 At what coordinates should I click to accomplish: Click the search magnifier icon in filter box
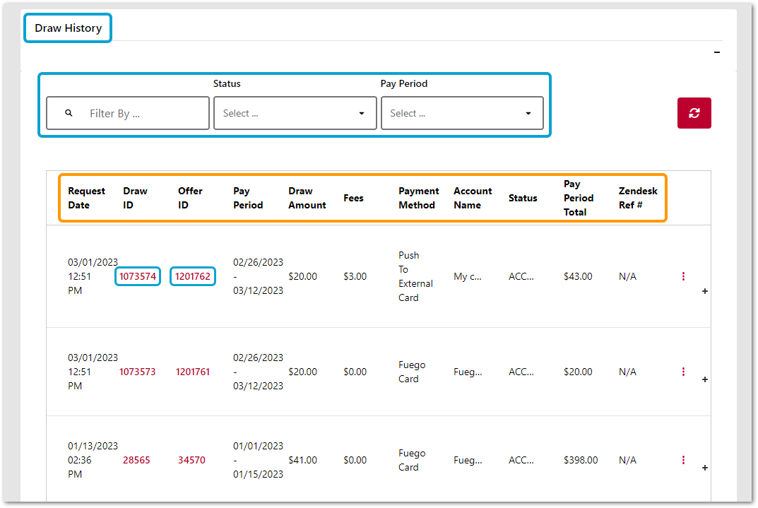pyautogui.click(x=69, y=113)
